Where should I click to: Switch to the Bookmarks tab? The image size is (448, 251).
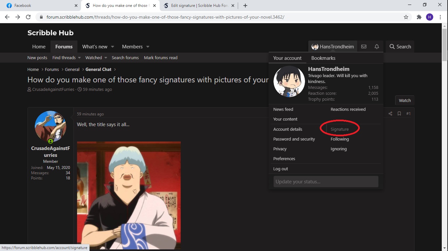point(323,58)
